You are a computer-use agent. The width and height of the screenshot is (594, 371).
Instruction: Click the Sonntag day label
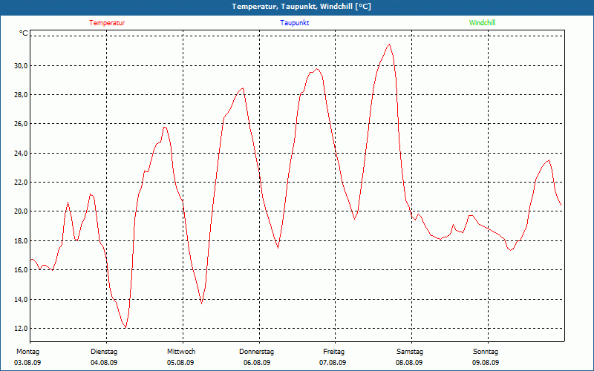(486, 352)
